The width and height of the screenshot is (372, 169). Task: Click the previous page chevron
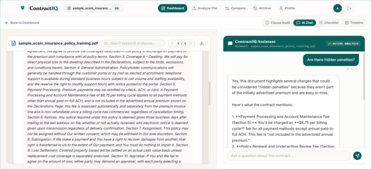[x=173, y=43]
